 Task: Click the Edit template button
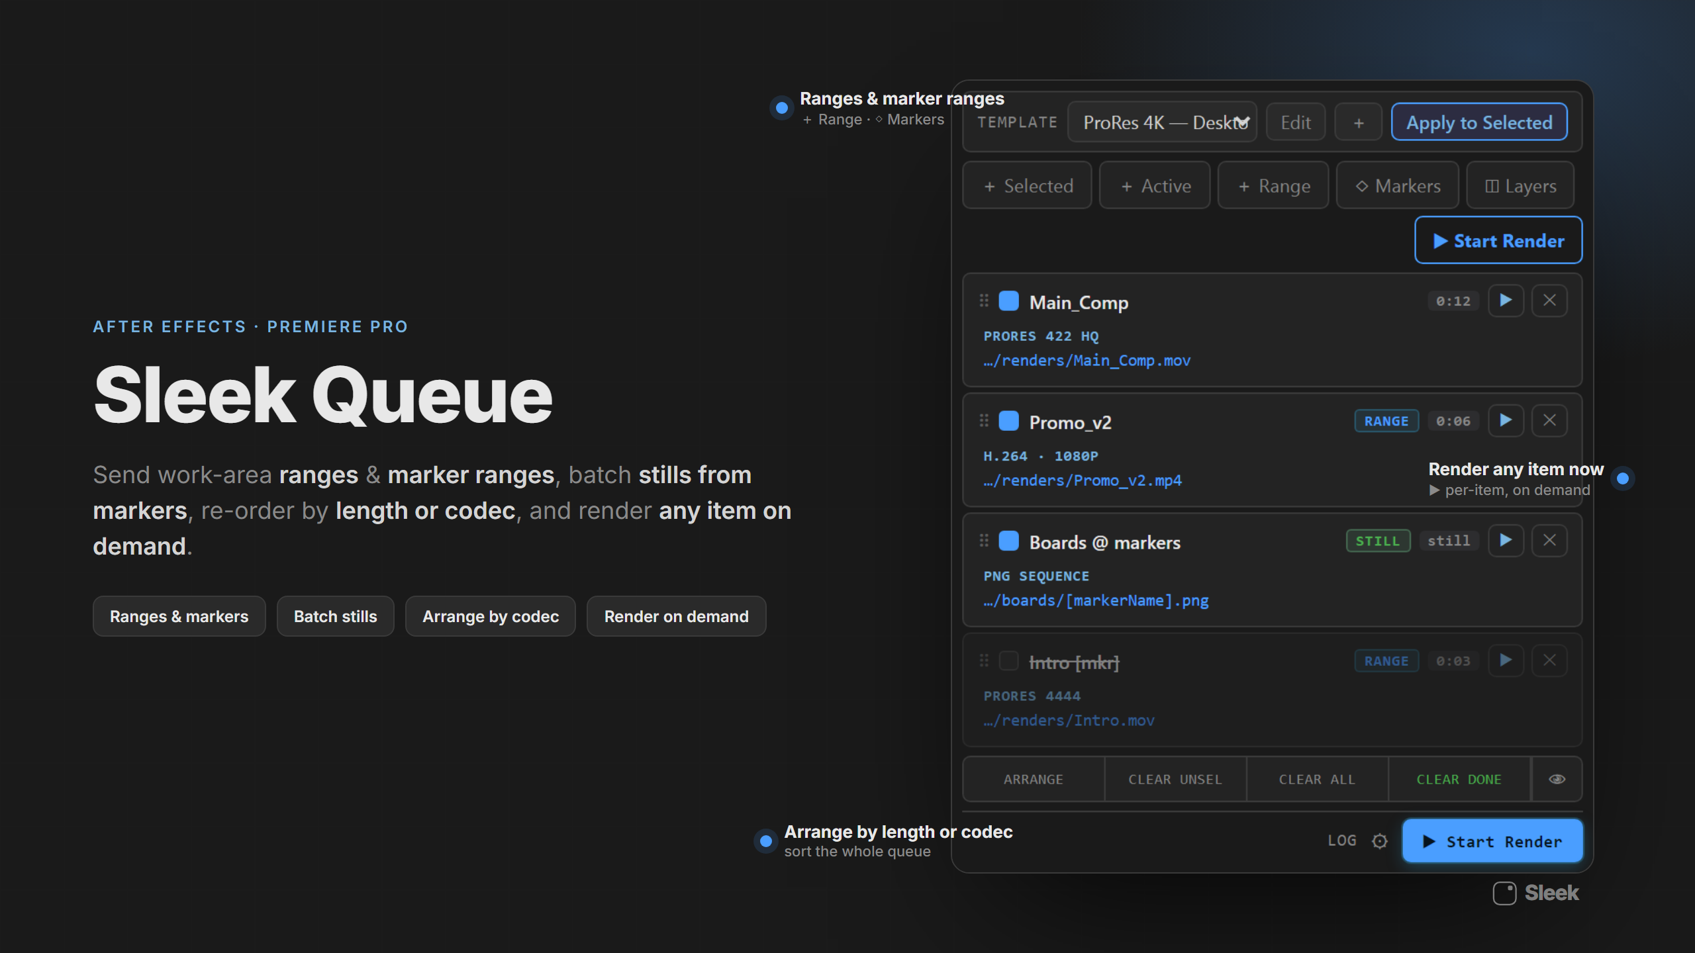pos(1296,122)
